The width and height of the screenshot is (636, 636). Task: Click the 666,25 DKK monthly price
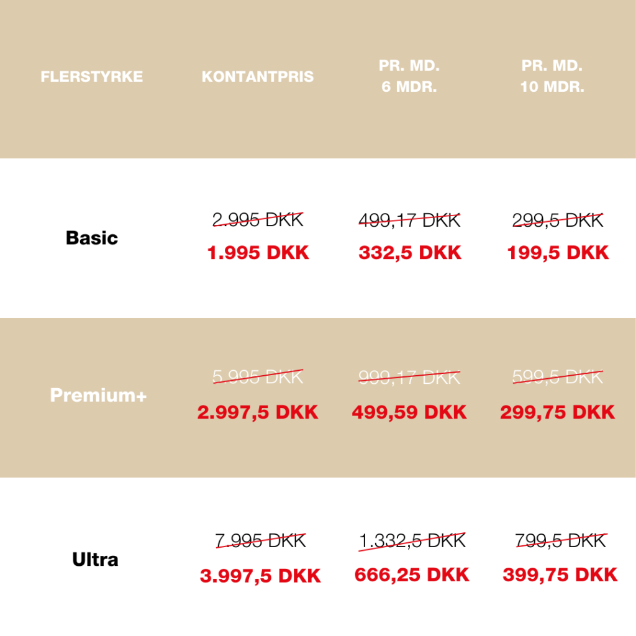(412, 575)
